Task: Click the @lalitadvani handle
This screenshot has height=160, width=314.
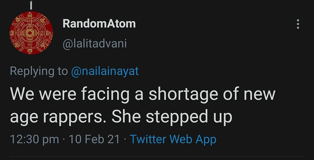Action: point(95,43)
